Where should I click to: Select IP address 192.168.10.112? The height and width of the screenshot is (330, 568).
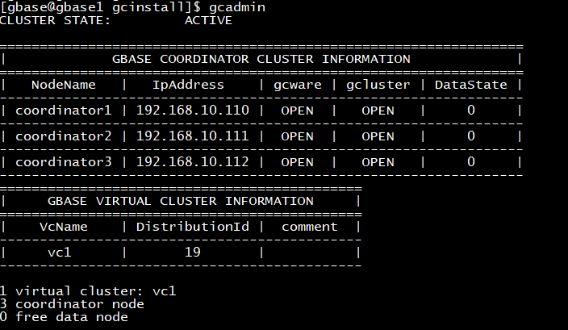pyautogui.click(x=193, y=161)
